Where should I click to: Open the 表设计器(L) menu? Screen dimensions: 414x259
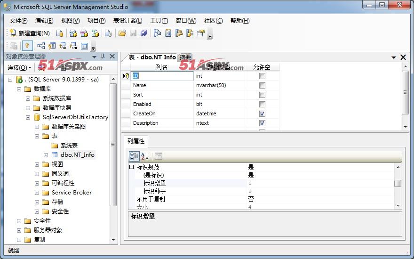[x=127, y=21]
